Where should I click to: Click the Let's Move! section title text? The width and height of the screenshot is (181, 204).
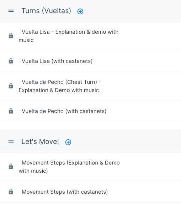40,141
